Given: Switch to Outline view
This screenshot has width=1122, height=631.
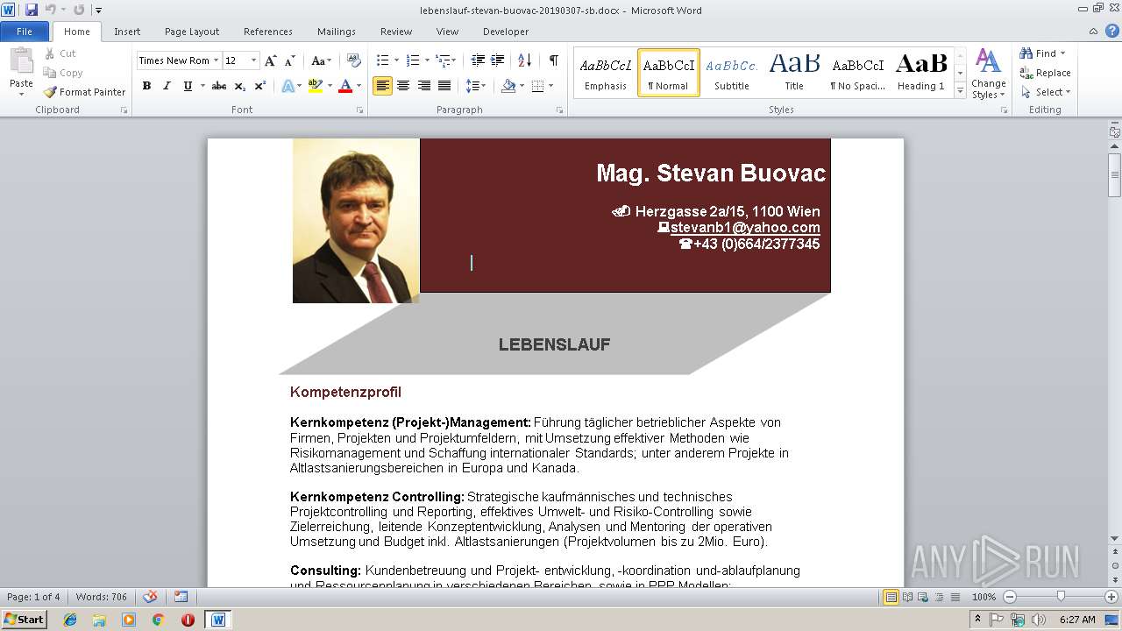Looking at the screenshot, I should coord(939,597).
